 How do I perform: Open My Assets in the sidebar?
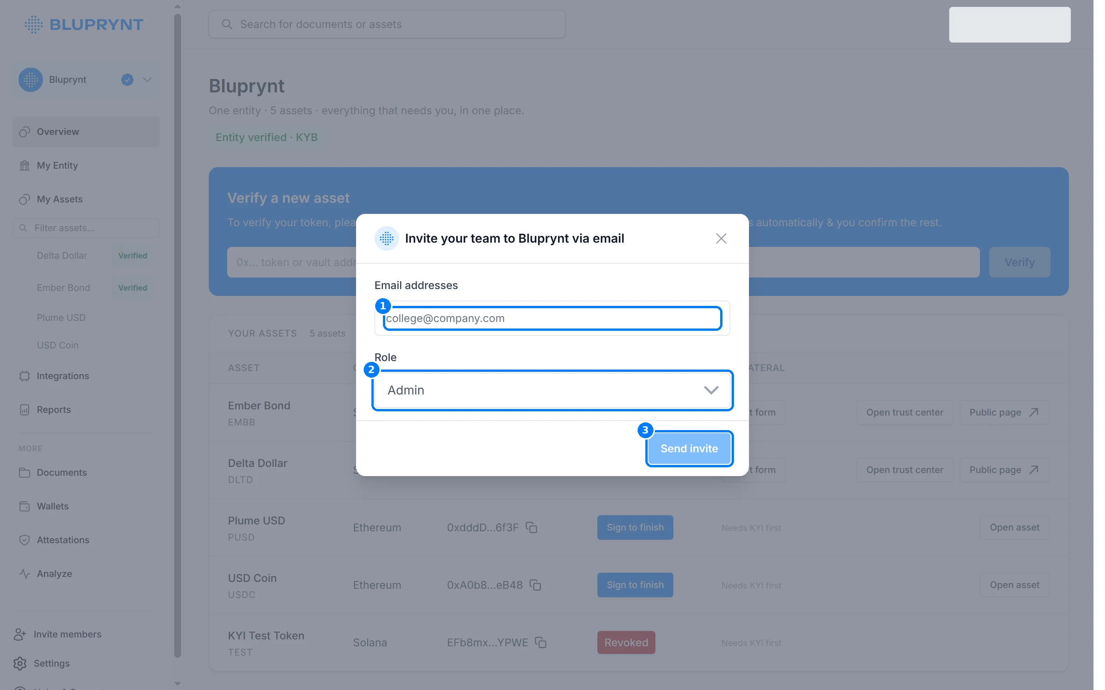click(x=86, y=199)
